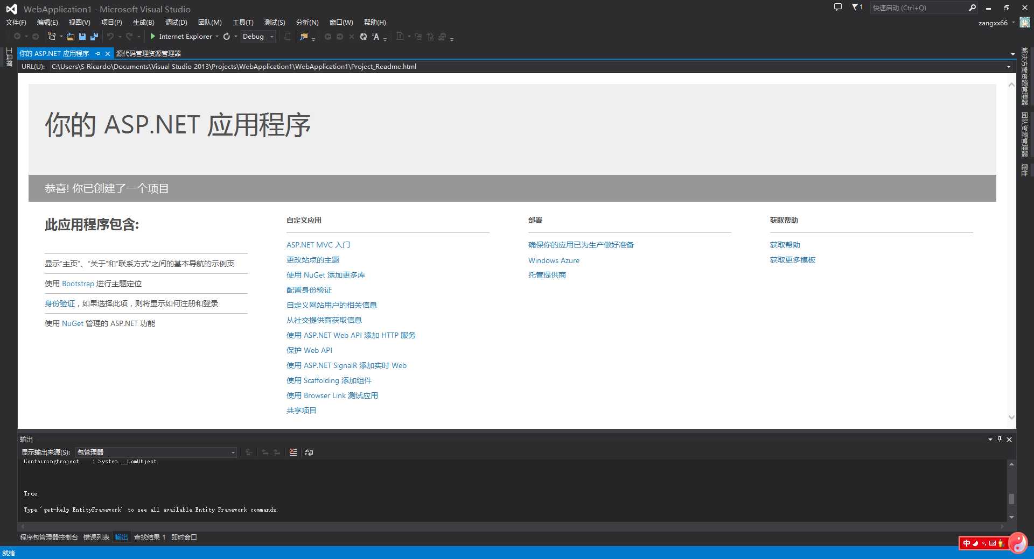1034x559 pixels.
Task: Click the 身份验证 link
Action: [x=60, y=303]
